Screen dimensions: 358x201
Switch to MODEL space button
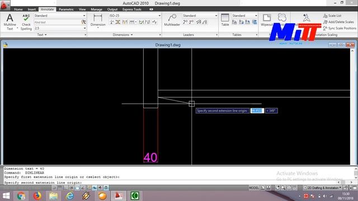click(x=254, y=188)
